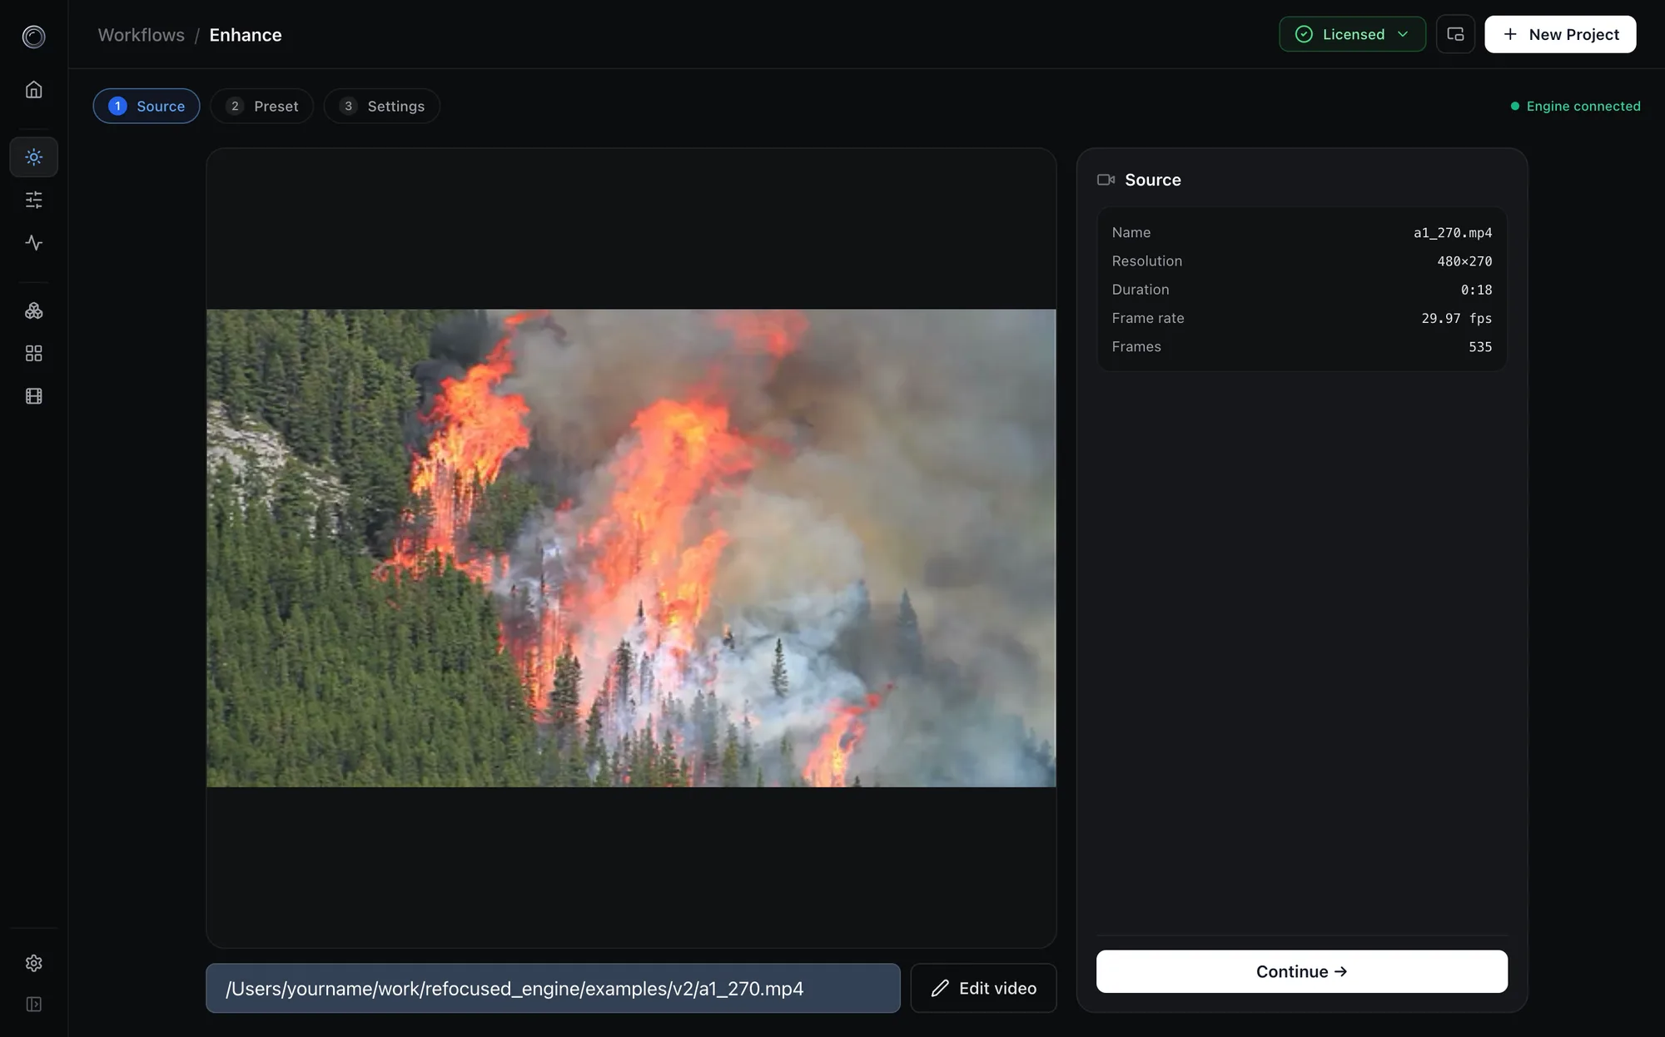
Task: Click the Continue button
Action: click(1301, 971)
